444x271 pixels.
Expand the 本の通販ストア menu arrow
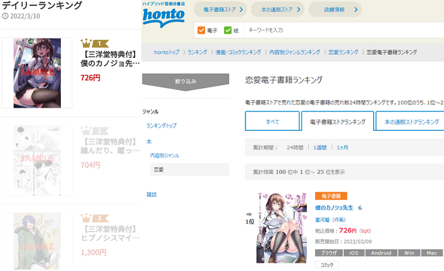click(x=299, y=10)
